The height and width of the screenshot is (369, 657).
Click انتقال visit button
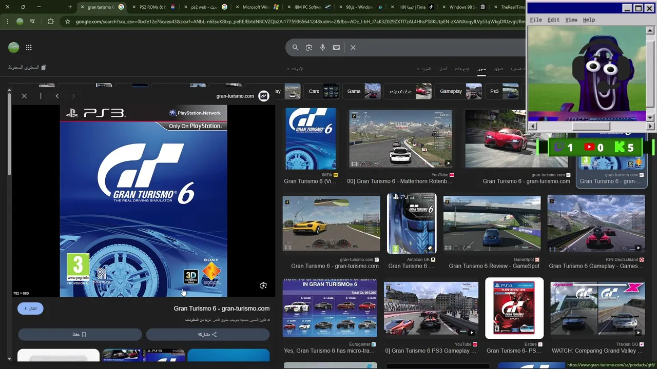click(30, 309)
